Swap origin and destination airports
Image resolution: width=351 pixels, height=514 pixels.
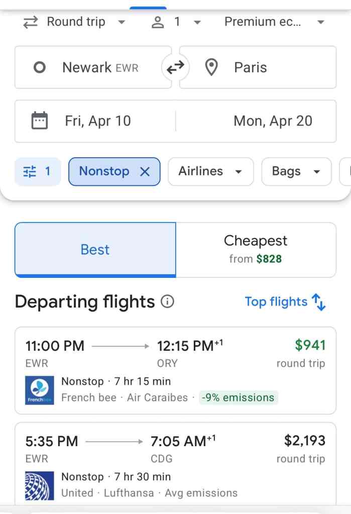coord(175,67)
